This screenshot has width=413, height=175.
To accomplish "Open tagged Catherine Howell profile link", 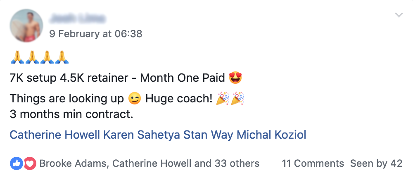I will coord(55,135).
